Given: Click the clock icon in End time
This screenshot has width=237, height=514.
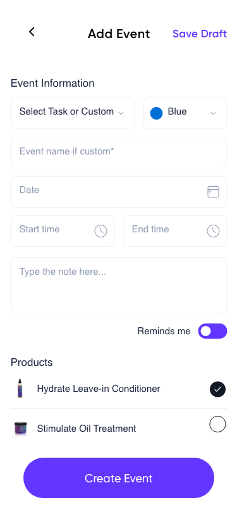Looking at the screenshot, I should click(213, 231).
